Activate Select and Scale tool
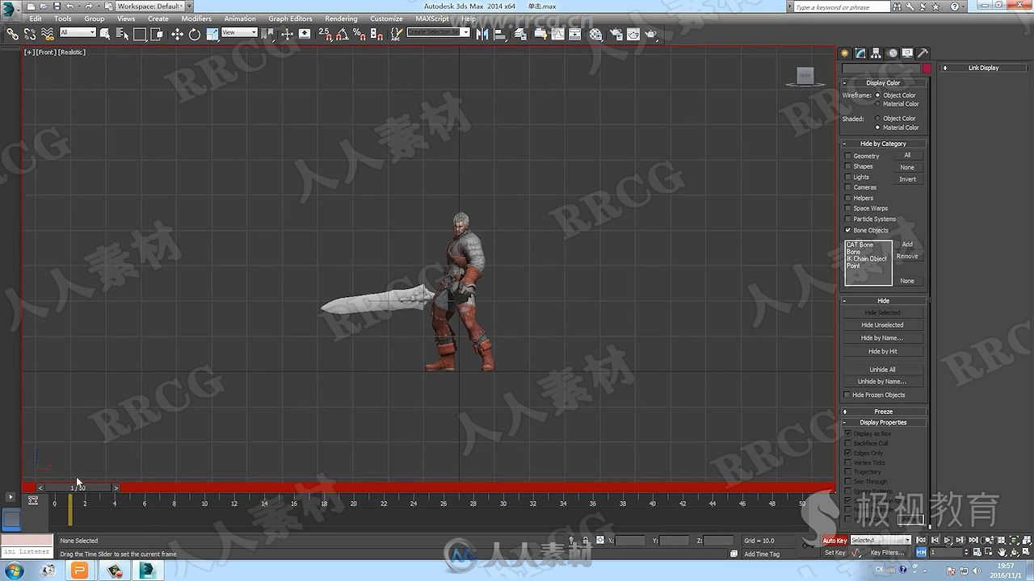 coord(212,34)
